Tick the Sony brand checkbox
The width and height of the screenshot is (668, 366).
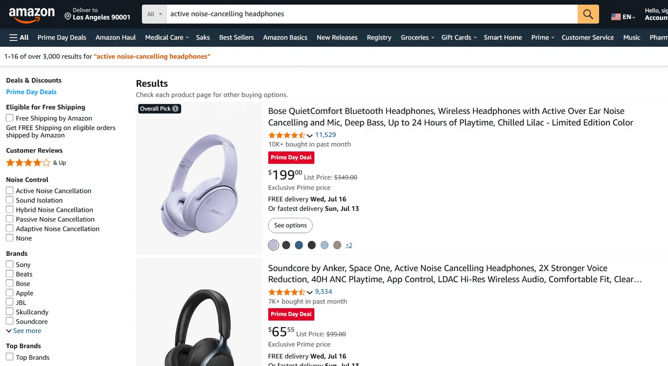pos(10,264)
